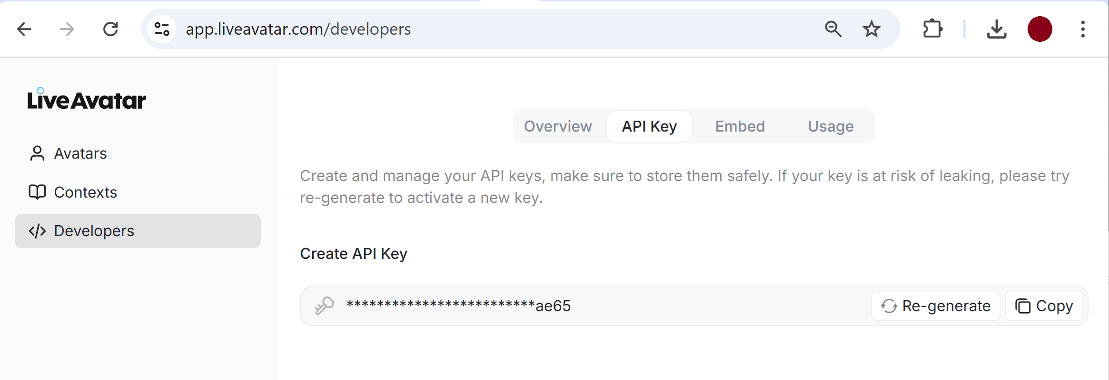Click the Re-generate button

(x=936, y=306)
